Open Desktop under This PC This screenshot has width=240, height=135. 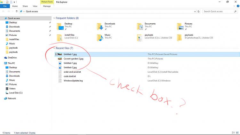pyautogui.click(x=13, y=67)
